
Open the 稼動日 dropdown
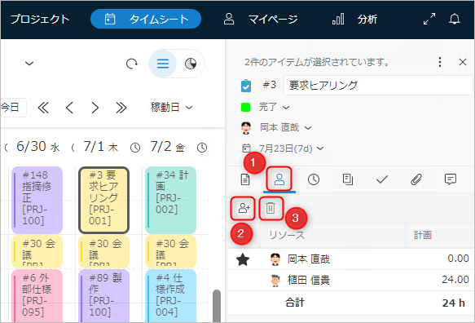click(x=171, y=108)
